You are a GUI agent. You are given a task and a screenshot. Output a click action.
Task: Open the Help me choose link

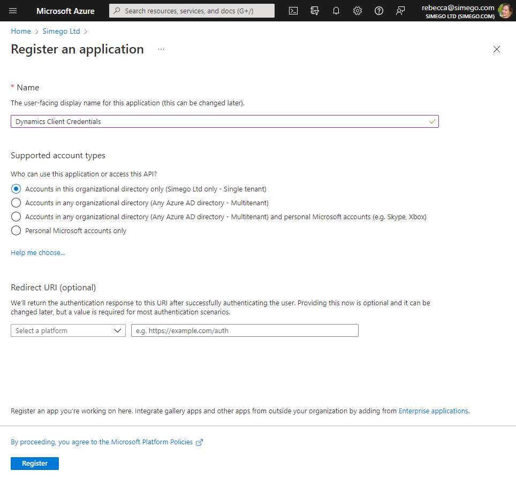[x=38, y=253]
